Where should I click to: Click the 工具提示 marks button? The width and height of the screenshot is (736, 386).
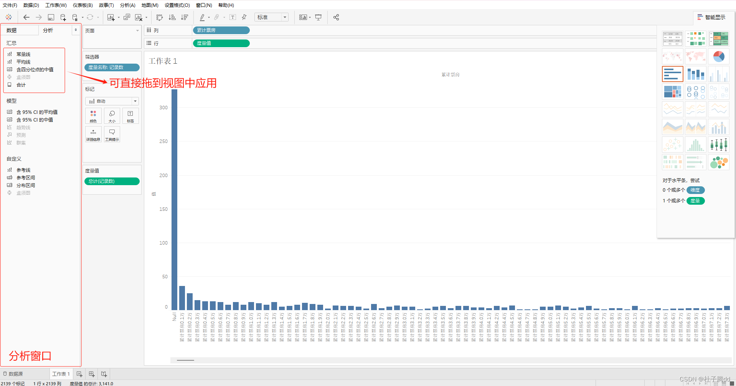click(x=112, y=134)
